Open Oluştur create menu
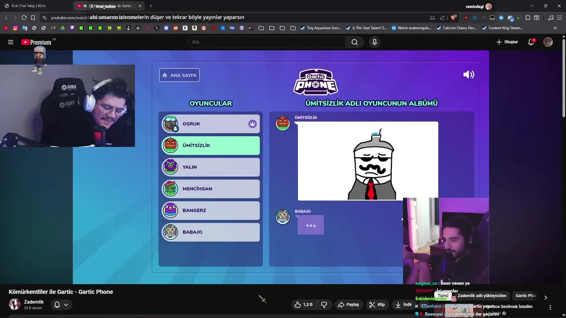Screen dimensions: 566x318 pos(507,42)
